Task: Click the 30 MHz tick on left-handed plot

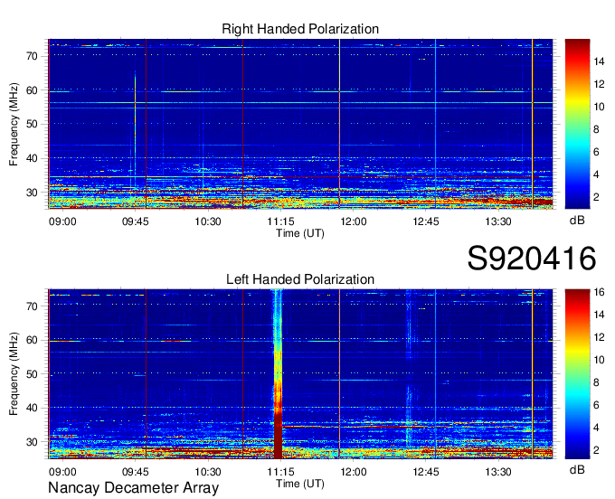Action: [x=33, y=443]
